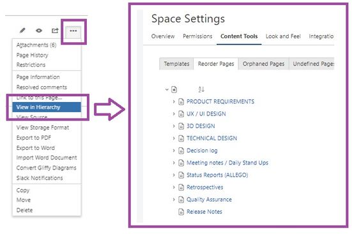Select the Templates tab
Image resolution: width=352 pixels, height=234 pixels.
pos(176,64)
